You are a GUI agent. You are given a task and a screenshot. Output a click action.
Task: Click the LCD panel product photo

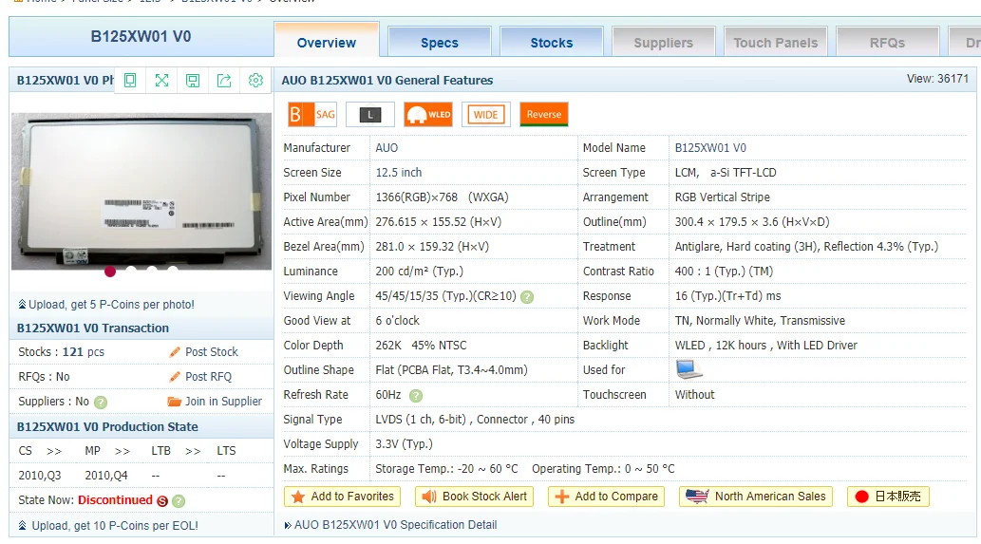pyautogui.click(x=141, y=191)
